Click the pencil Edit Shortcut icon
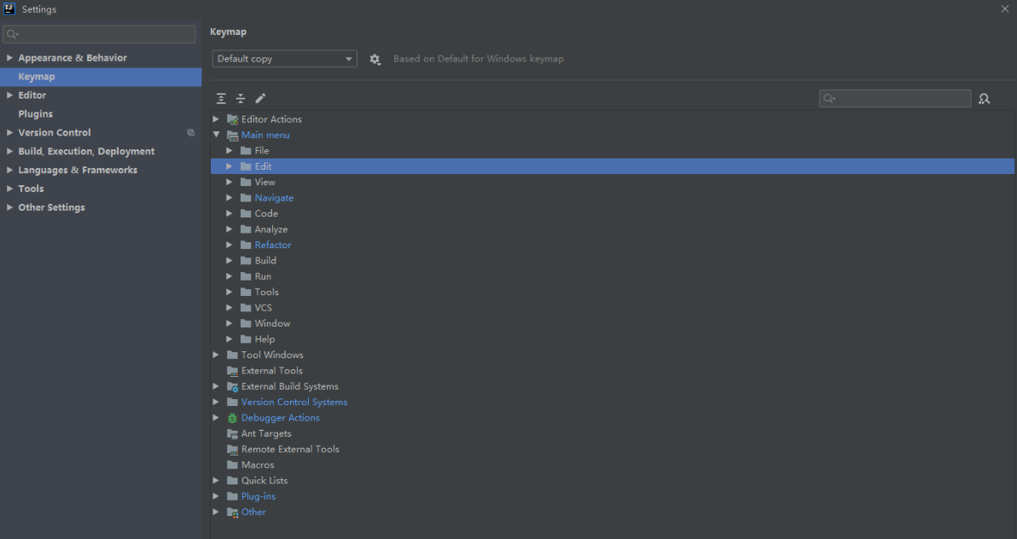Image resolution: width=1017 pixels, height=539 pixels. pyautogui.click(x=260, y=98)
